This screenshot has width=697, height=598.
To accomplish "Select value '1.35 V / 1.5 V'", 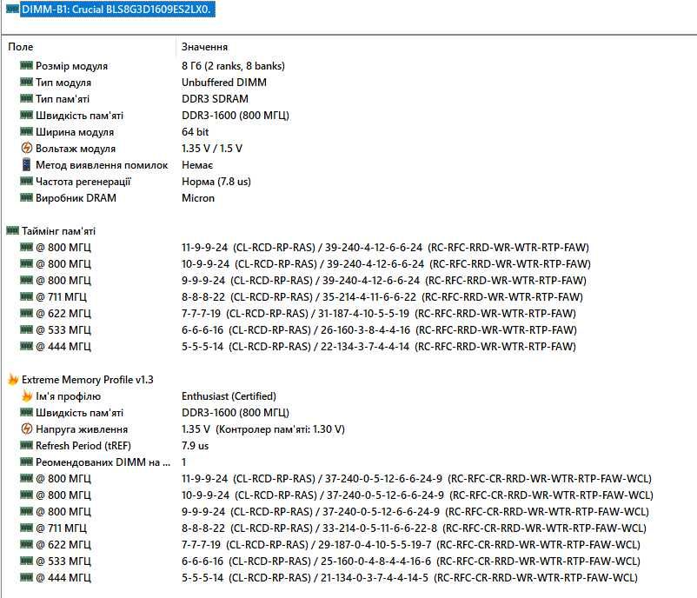I will 211,148.
